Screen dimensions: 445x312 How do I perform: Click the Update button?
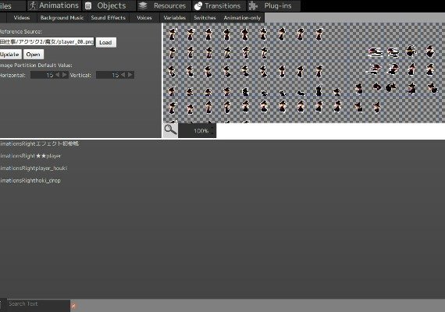click(10, 54)
